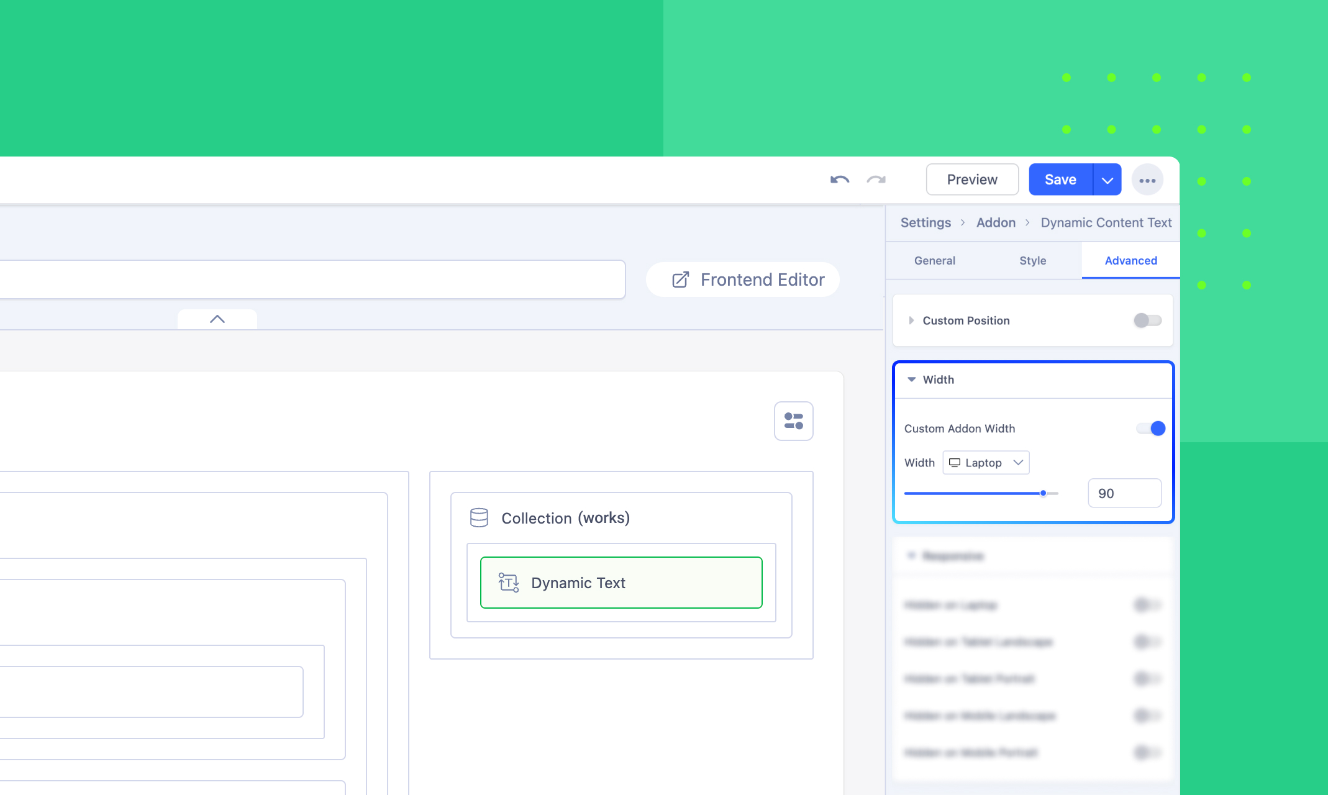Disable the Custom Addon Width toggle
Screen dimensions: 1328x795
point(1150,429)
